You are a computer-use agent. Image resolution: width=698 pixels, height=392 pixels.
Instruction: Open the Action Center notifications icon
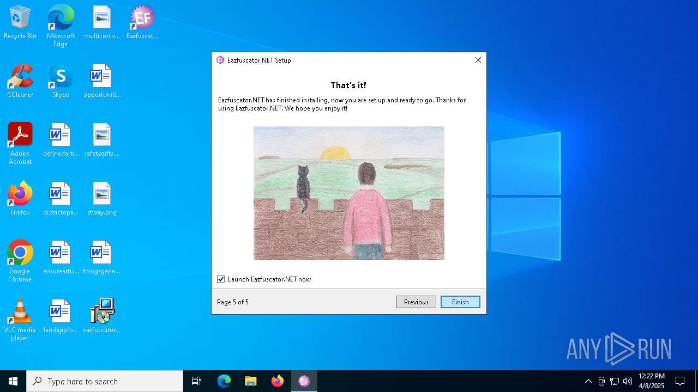coord(680,381)
